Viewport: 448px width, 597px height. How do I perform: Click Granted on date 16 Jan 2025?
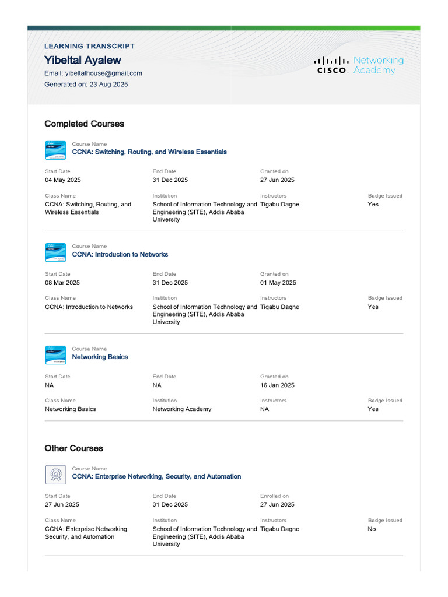click(277, 385)
